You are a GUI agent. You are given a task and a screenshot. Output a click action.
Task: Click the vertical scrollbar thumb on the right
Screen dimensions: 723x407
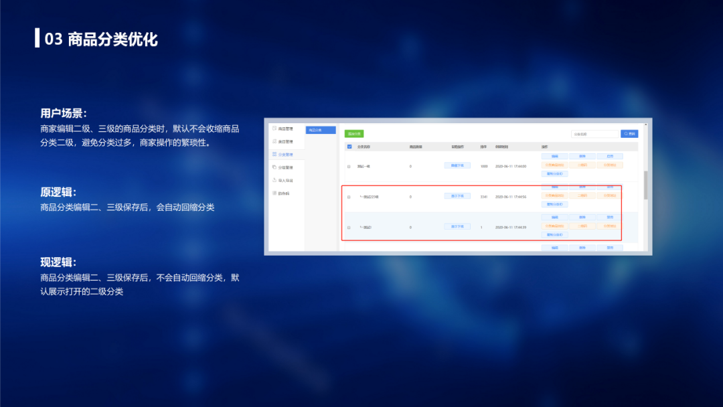(645, 184)
